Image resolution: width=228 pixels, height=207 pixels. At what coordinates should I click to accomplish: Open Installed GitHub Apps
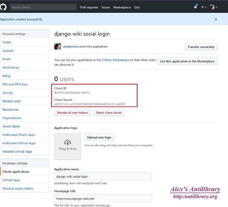pyautogui.click(x=24, y=152)
